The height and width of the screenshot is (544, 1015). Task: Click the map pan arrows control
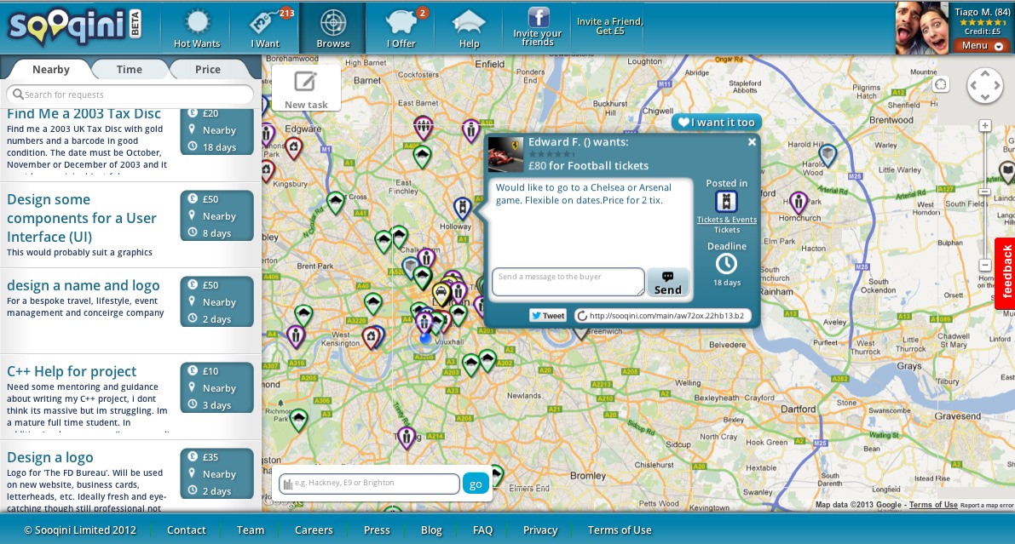point(984,85)
